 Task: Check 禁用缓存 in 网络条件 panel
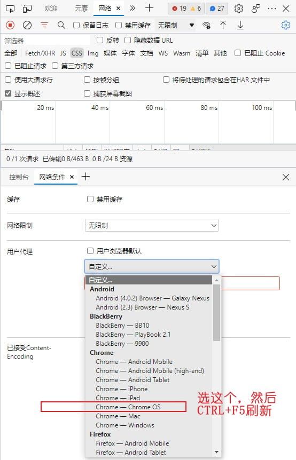(x=90, y=199)
